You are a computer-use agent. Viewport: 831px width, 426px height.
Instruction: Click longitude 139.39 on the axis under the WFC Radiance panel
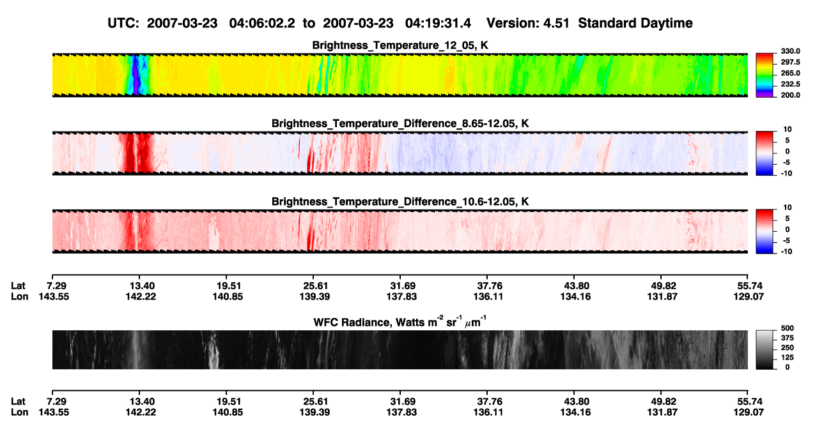tap(316, 413)
